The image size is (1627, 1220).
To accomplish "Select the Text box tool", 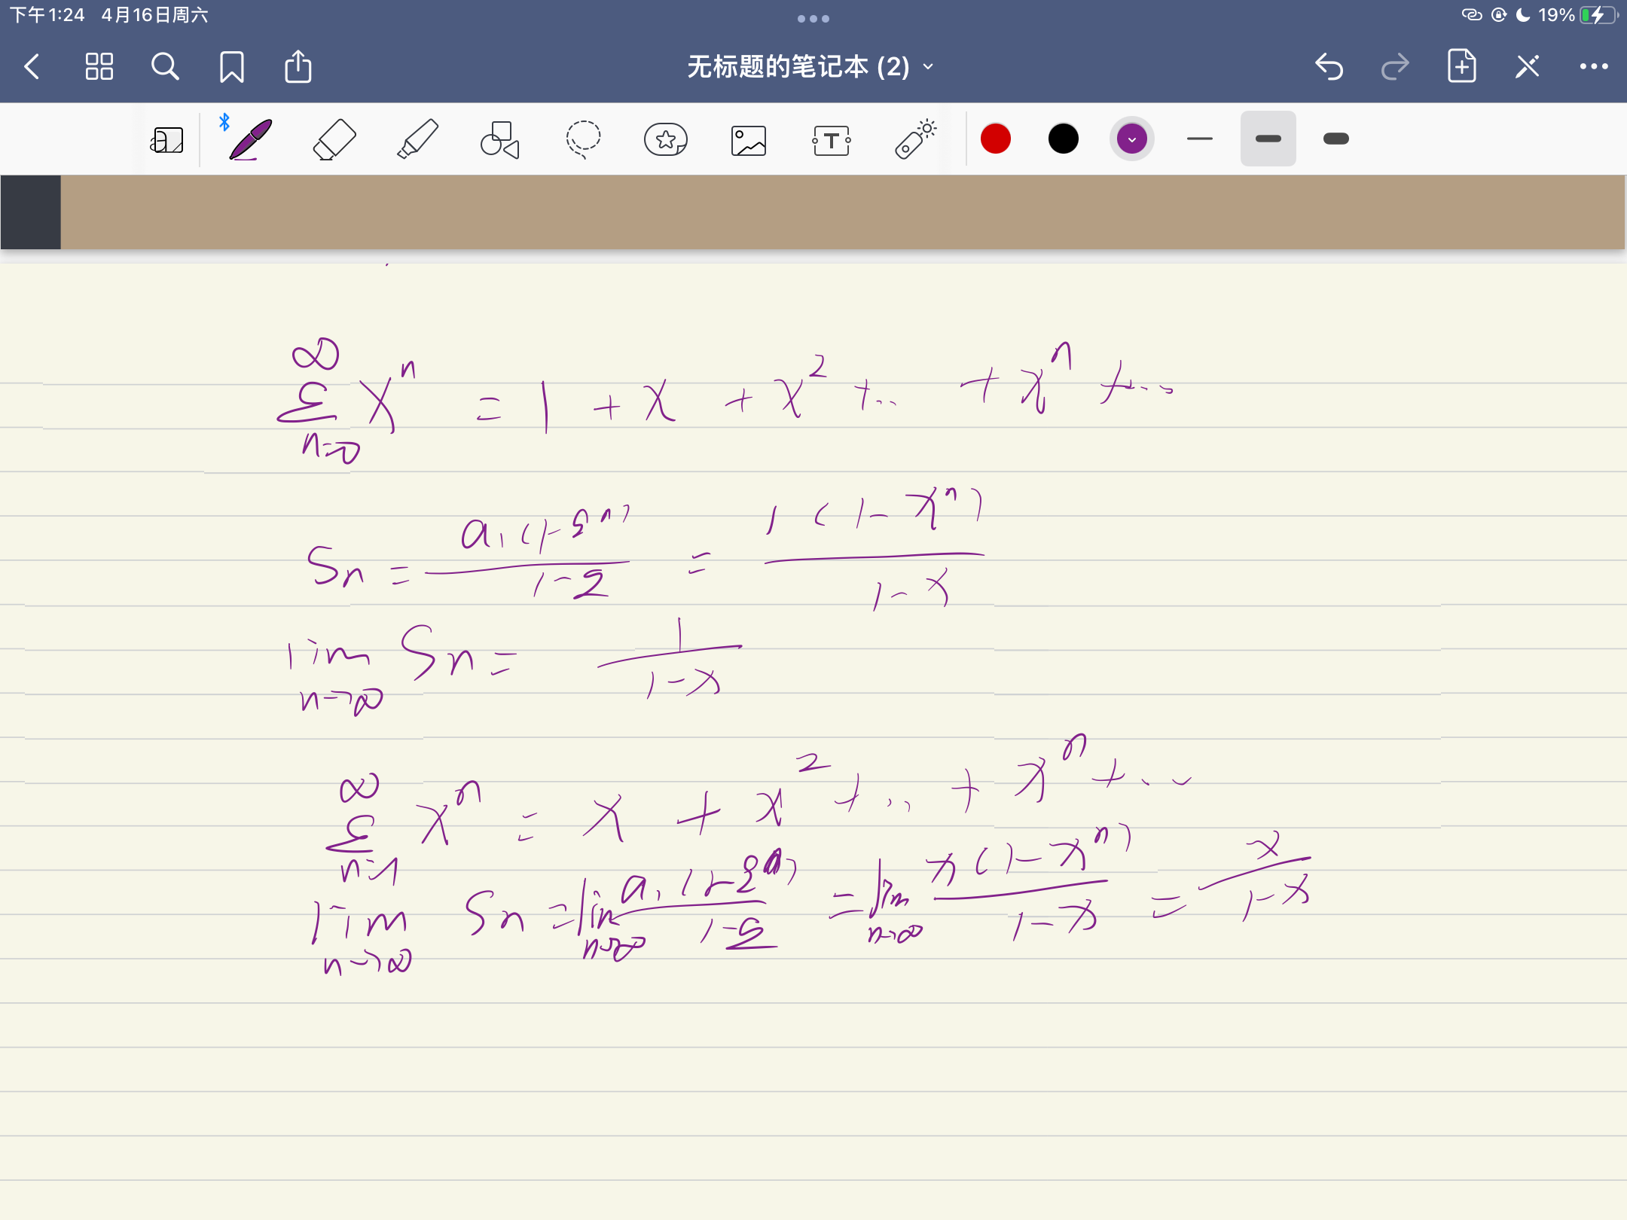I will tap(832, 140).
